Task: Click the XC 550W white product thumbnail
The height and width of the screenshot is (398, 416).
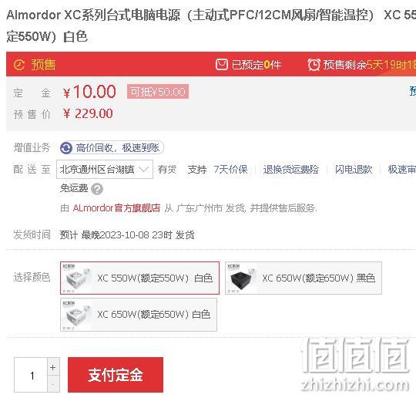Action: click(x=77, y=278)
